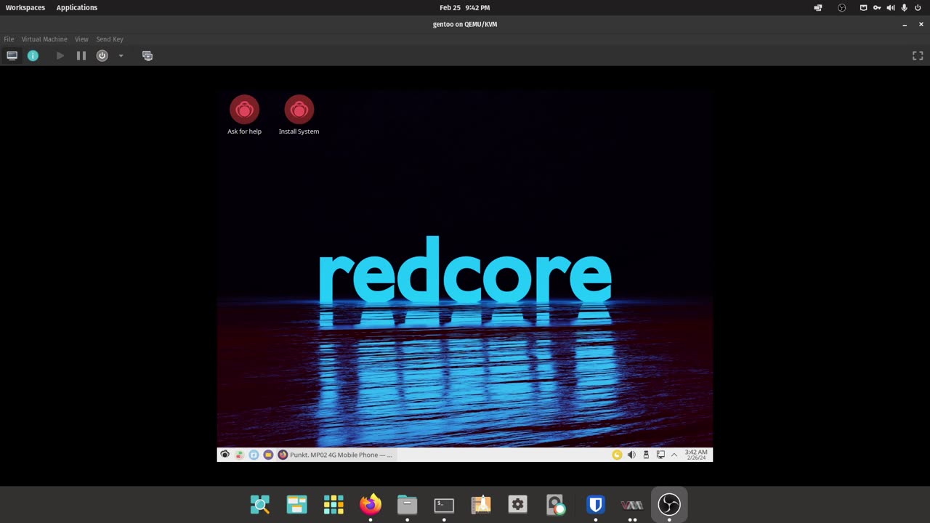Open the Terminal from the dock
The width and height of the screenshot is (930, 523).
click(x=444, y=504)
